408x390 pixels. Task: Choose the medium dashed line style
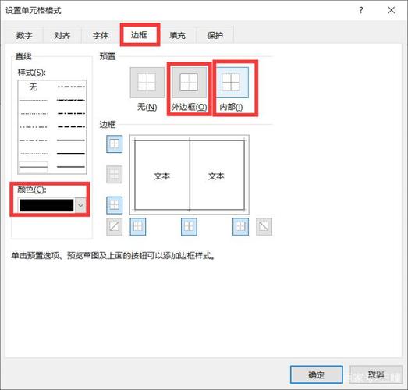[71, 126]
